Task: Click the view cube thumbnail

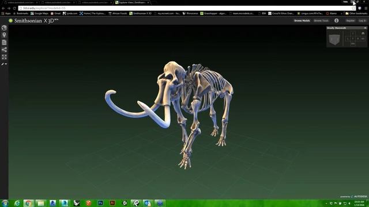Action: 334,39
